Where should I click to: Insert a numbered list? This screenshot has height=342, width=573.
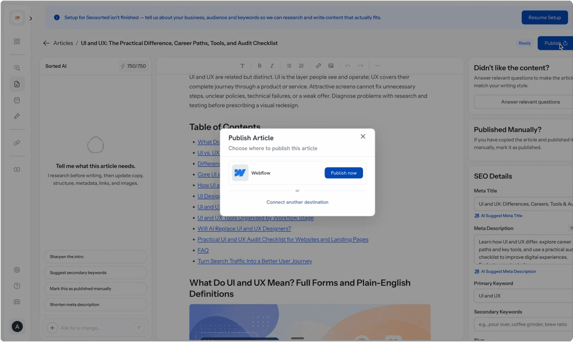point(301,66)
